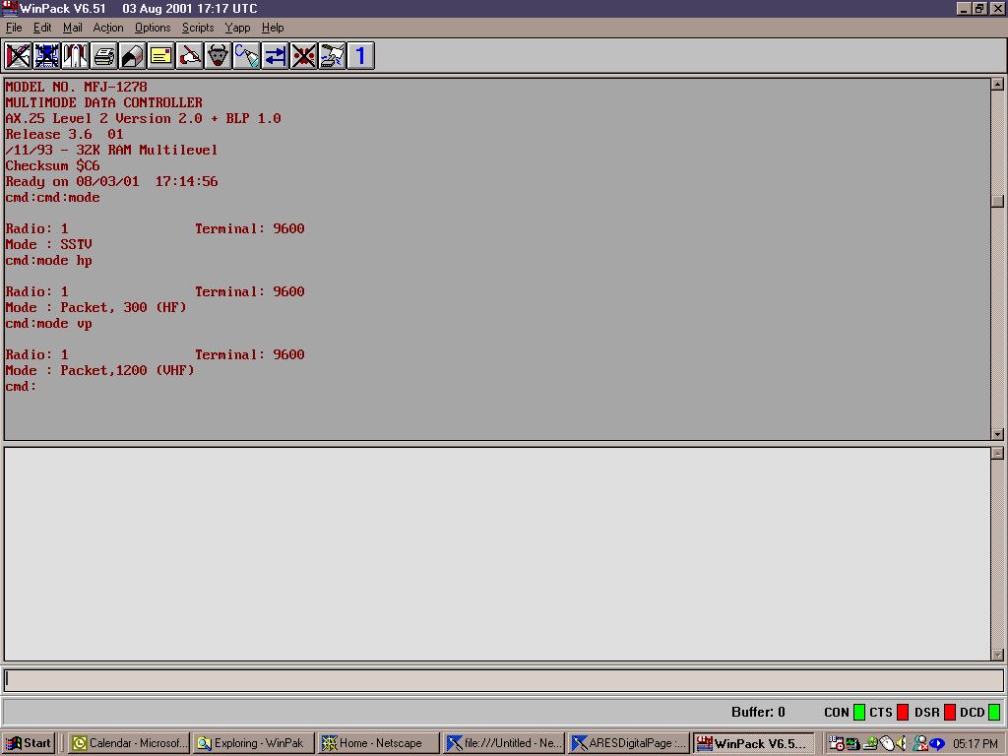Click the Buffer: 0 status text
Image resolution: width=1008 pixels, height=756 pixels.
(x=758, y=712)
